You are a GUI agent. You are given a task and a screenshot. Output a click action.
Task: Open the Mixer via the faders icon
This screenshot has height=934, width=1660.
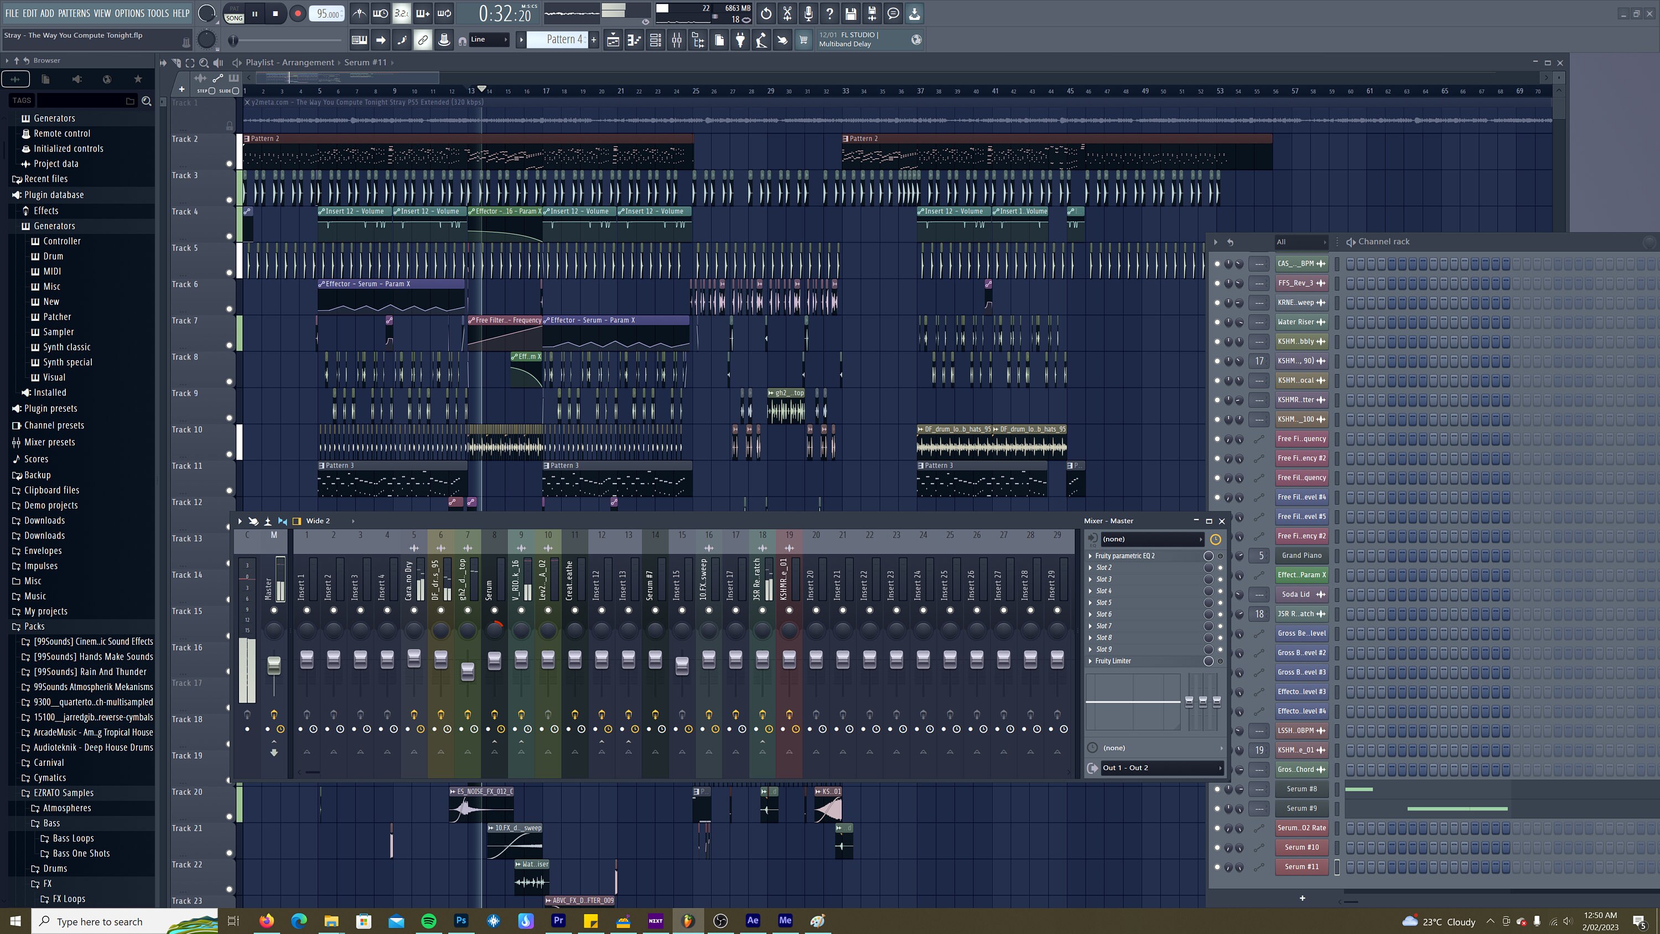pyautogui.click(x=677, y=40)
